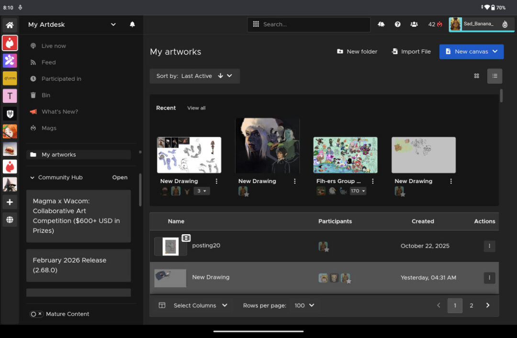This screenshot has height=338, width=517.
Task: Open user profile Sad_Banana_ menu
Action: [481, 24]
